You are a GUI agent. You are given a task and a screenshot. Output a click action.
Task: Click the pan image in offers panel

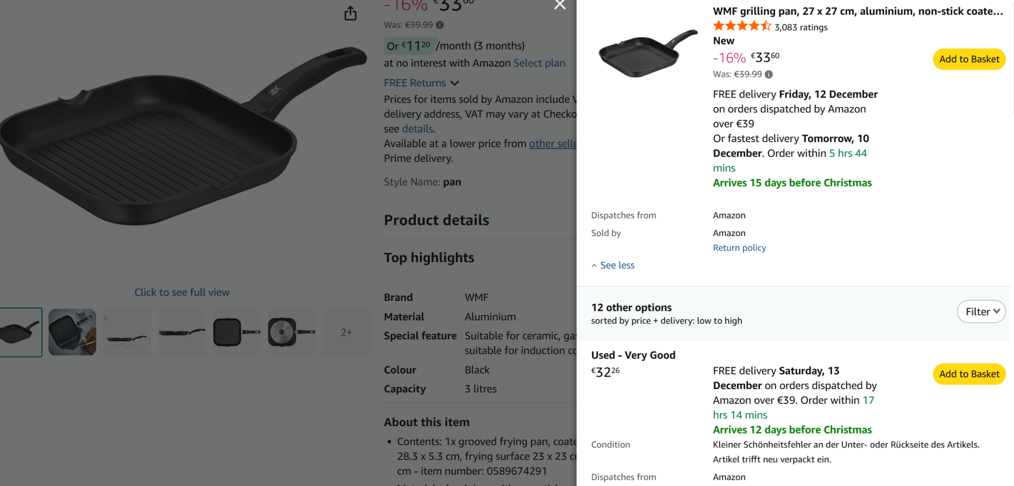tap(647, 53)
